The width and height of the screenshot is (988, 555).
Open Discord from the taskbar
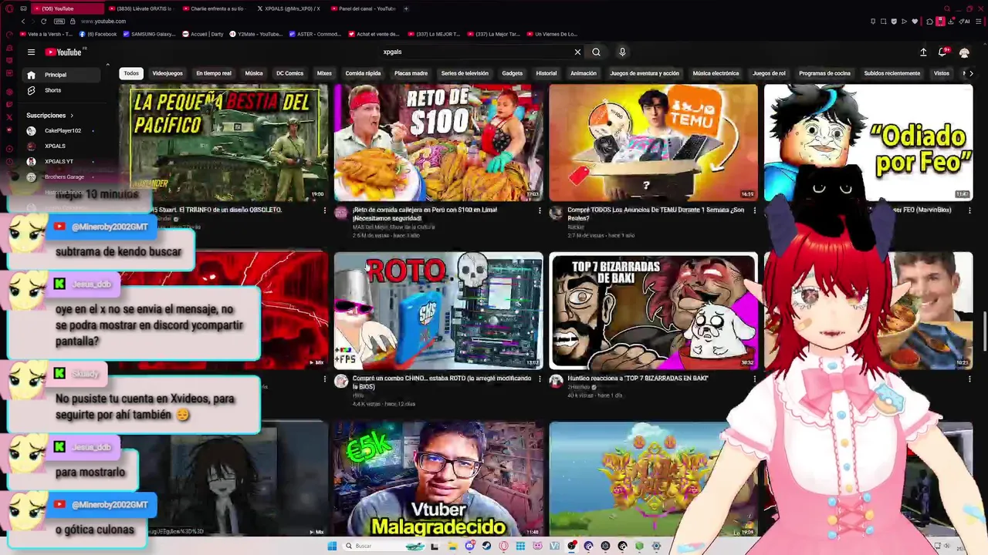(x=470, y=546)
